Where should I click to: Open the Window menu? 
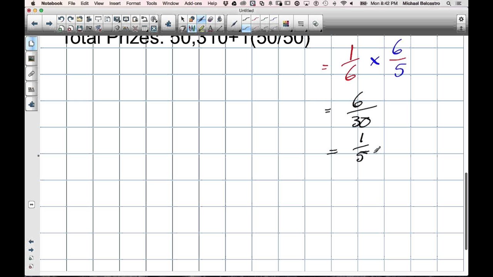171,3
